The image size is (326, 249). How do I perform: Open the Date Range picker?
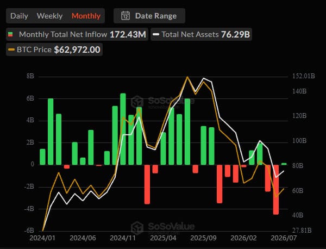[149, 16]
